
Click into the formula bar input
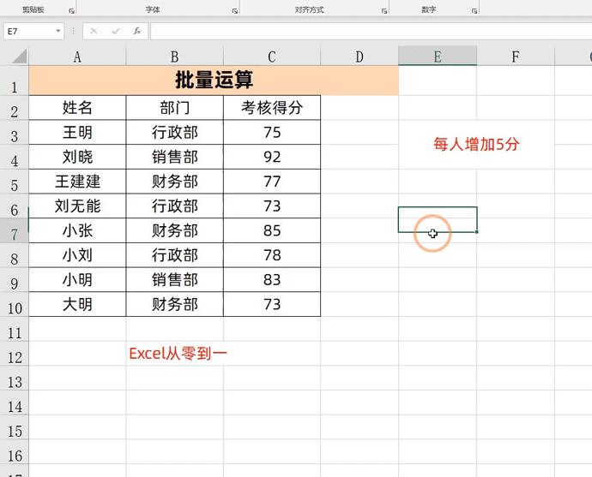(370, 31)
